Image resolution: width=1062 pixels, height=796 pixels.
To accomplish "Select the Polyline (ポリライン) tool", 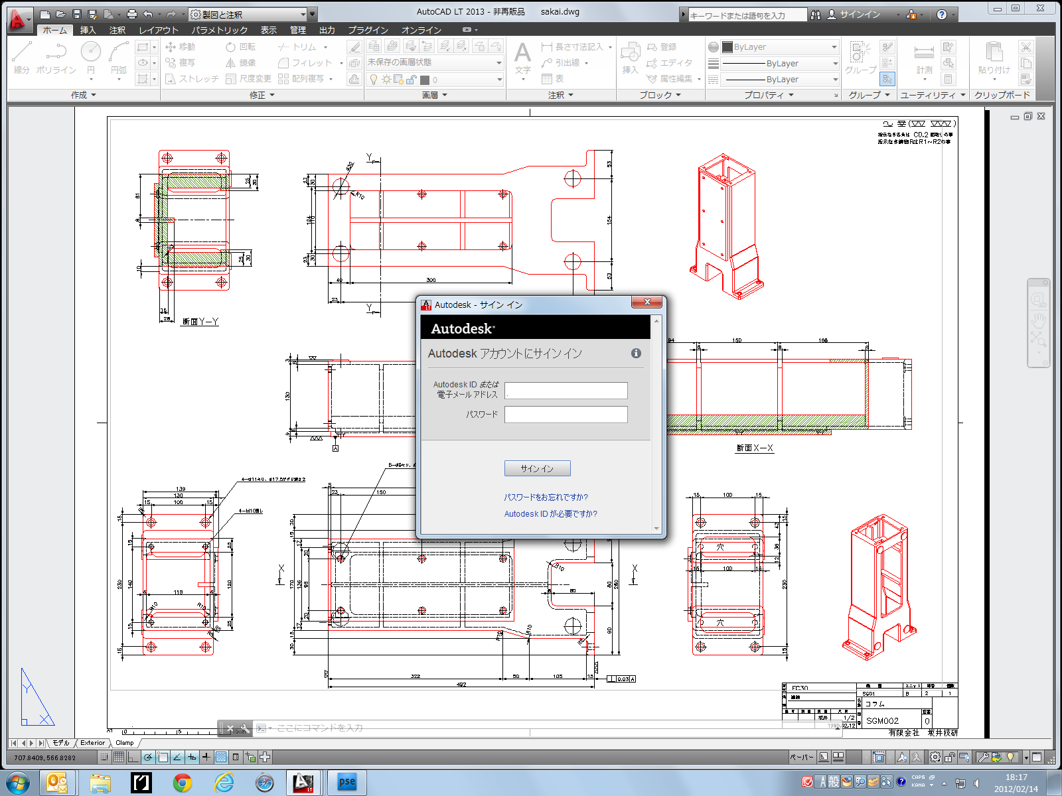I will tap(56, 58).
